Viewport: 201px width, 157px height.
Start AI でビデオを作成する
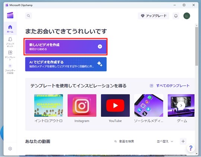[x=66, y=64]
